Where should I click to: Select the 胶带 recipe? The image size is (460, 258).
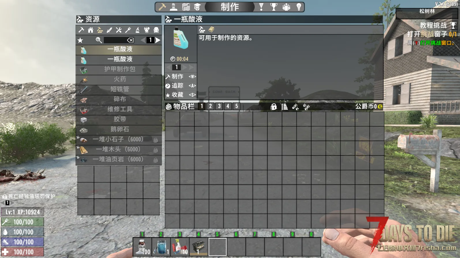(x=119, y=120)
